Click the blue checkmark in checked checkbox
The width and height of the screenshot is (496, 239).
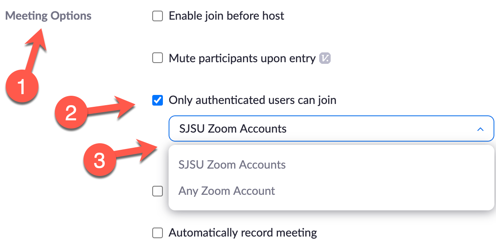[158, 100]
